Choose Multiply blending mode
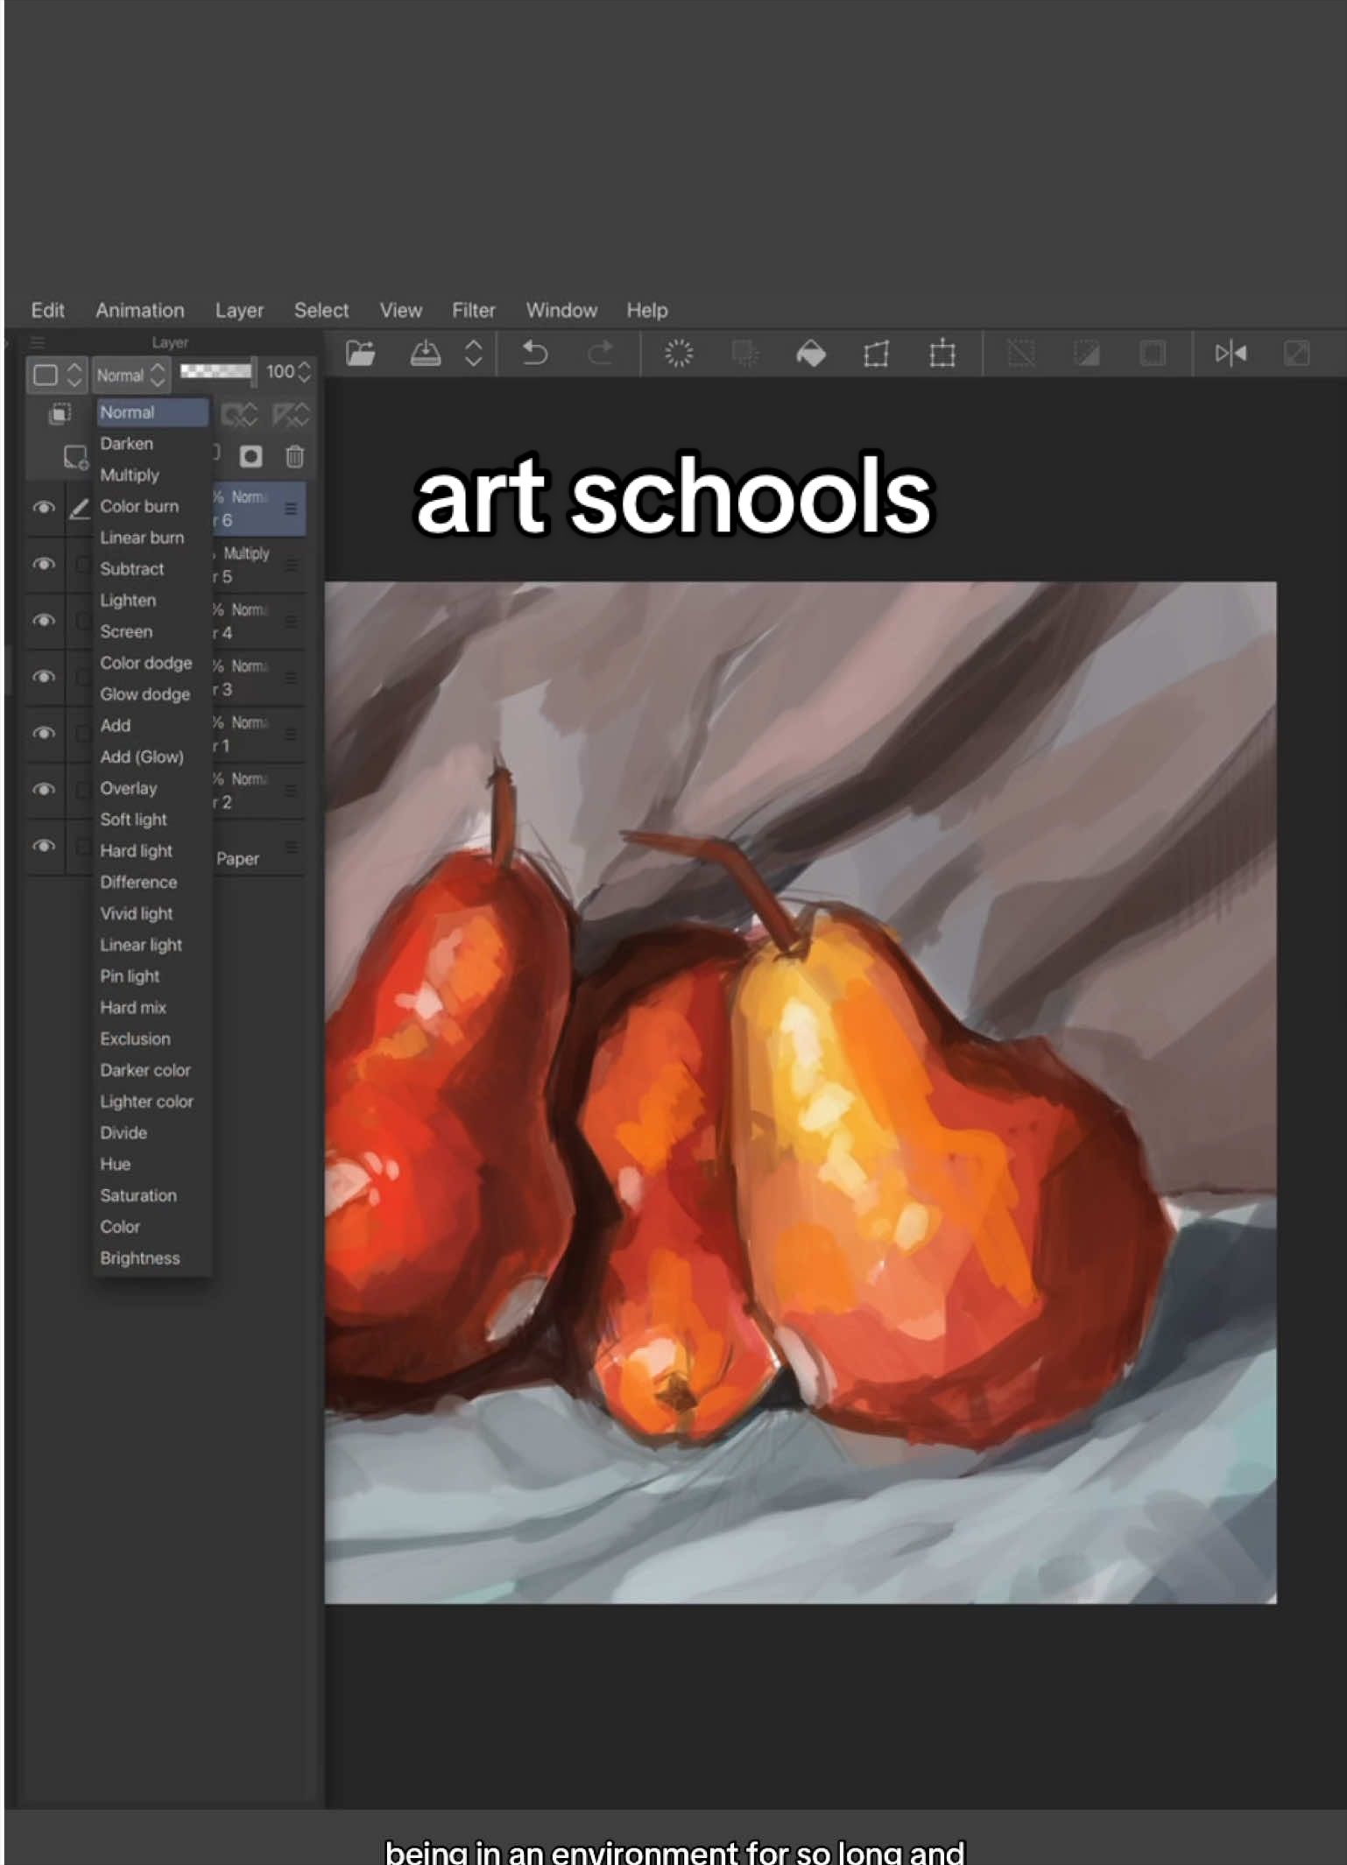The image size is (1347, 1865). click(x=130, y=475)
